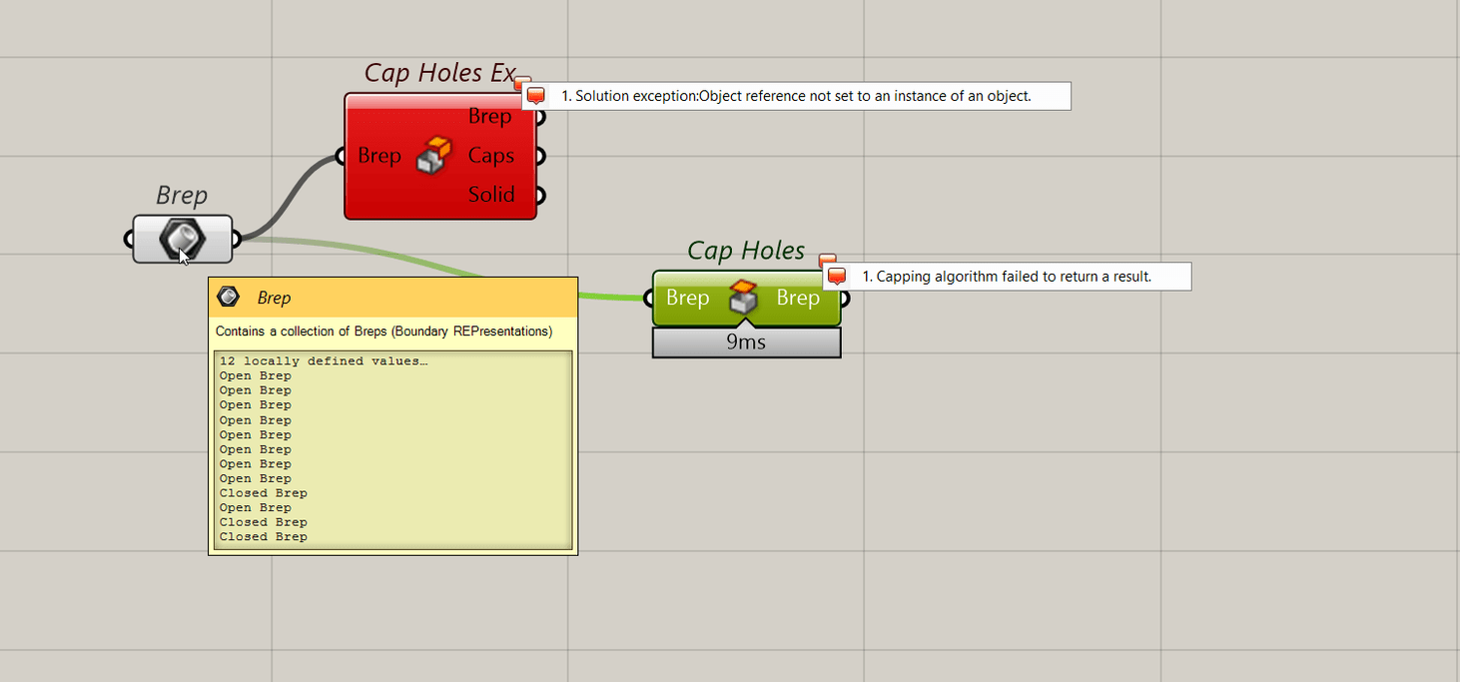Click the Solid output label

tap(491, 195)
